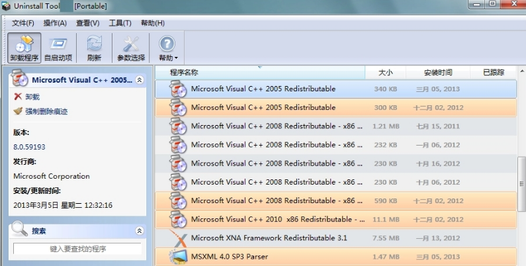The height and width of the screenshot is (266, 526).
Task: Open the 帮助 toolbar dropdown
Action: 168,48
